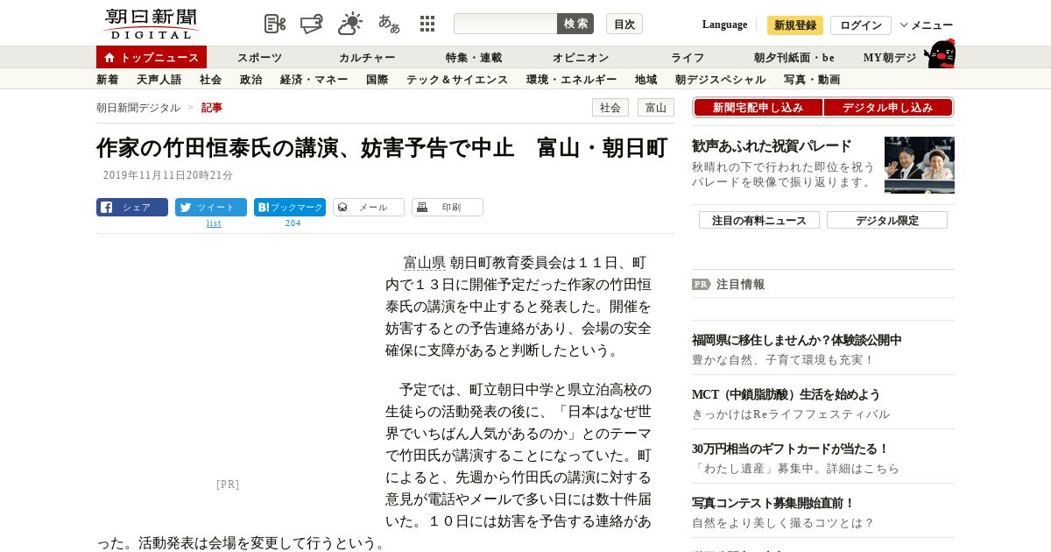Share article on Facebook (シェア)
1051x552 pixels.
pyautogui.click(x=132, y=208)
